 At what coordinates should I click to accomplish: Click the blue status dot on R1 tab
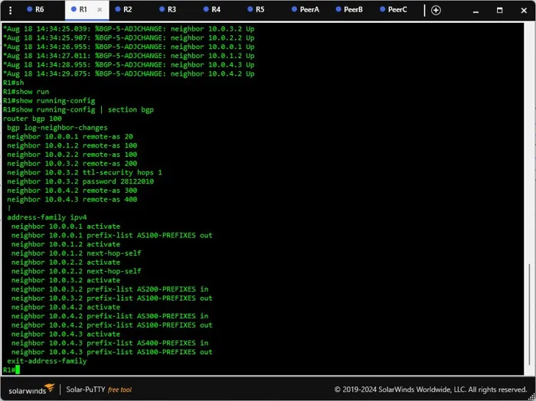[x=74, y=9]
